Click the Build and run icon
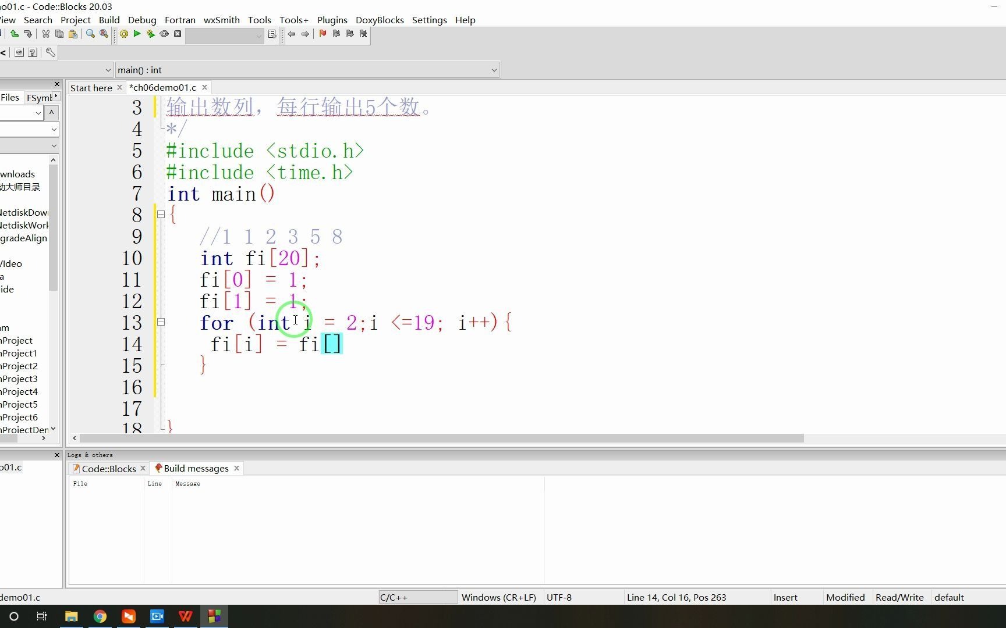 [151, 34]
